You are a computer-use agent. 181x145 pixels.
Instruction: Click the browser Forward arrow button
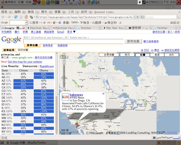[9, 17]
